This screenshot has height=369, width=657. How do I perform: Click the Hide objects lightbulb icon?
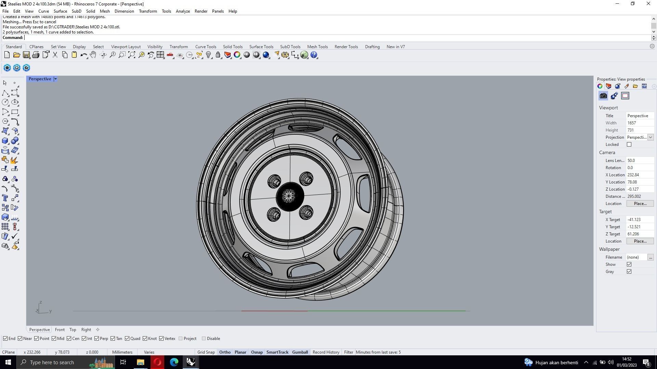(x=208, y=55)
